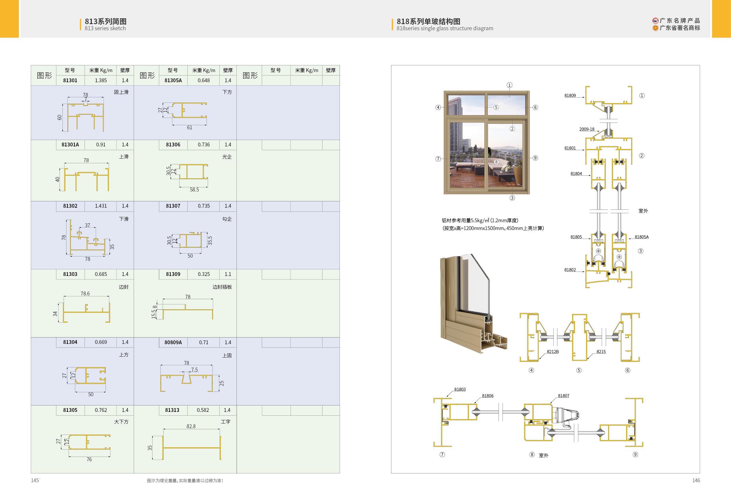Select the weight value 1.431
The width and height of the screenshot is (731, 499).
[101, 206]
